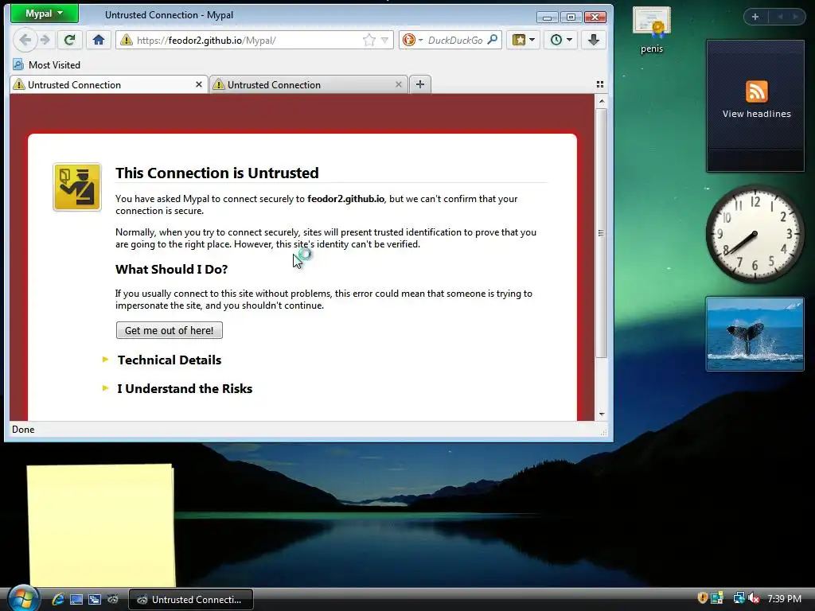
Task: Go to the Home page
Action: pyautogui.click(x=99, y=40)
